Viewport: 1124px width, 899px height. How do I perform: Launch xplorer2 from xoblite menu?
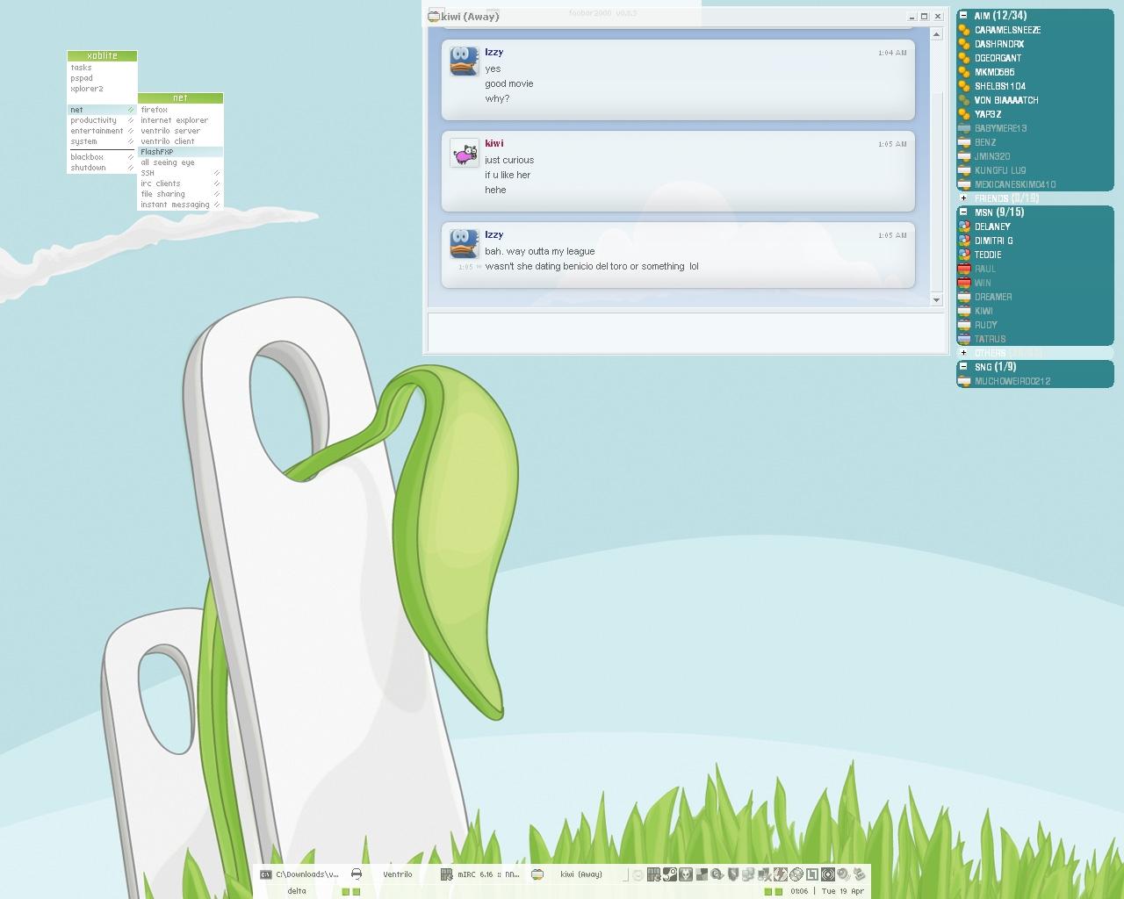(102, 89)
